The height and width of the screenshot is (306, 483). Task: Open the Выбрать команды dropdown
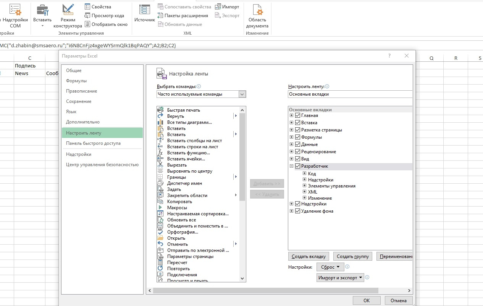tap(242, 94)
